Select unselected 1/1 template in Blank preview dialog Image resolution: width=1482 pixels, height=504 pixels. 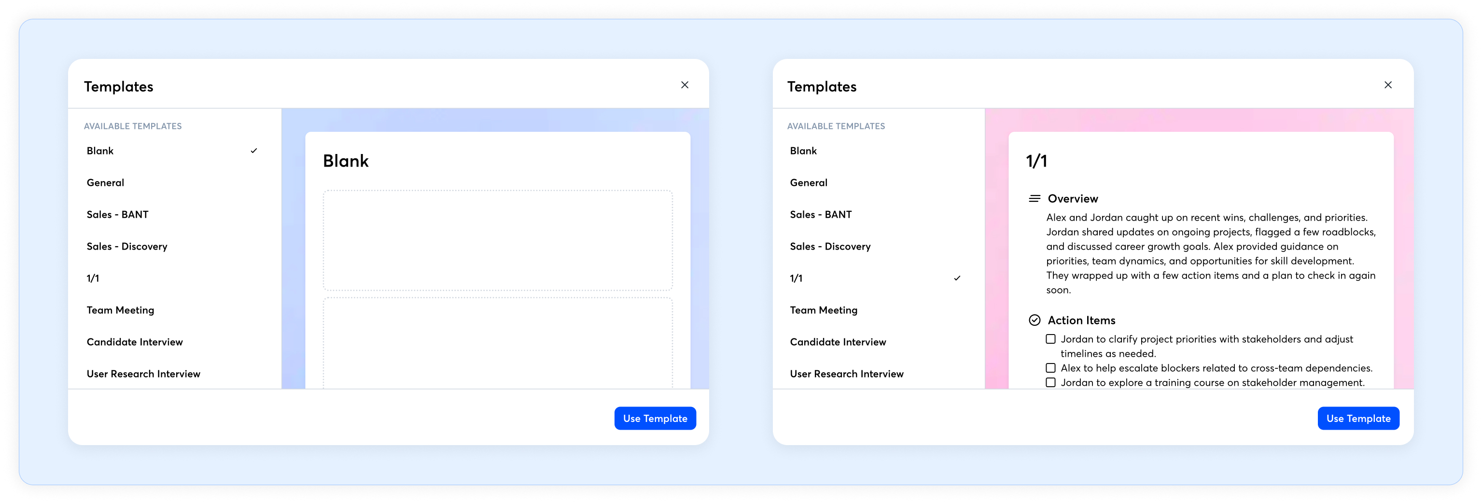93,279
